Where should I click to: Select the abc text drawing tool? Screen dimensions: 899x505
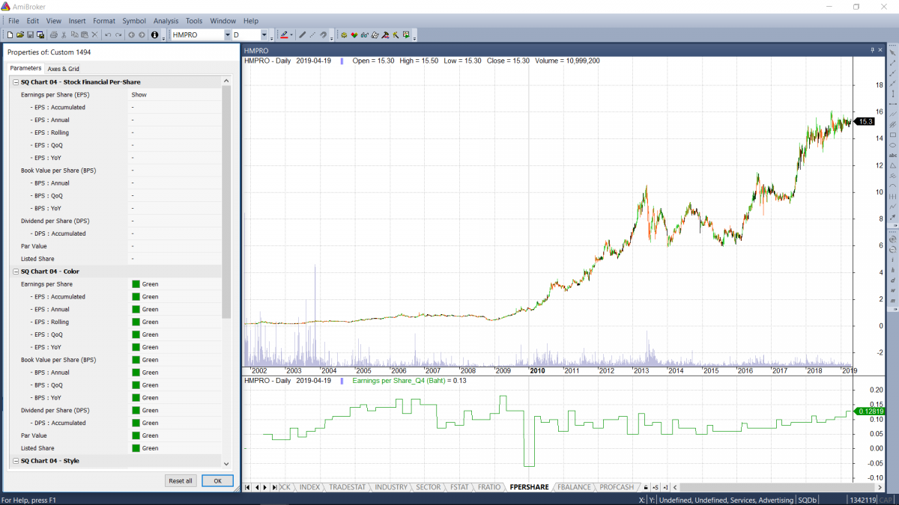pos(892,155)
